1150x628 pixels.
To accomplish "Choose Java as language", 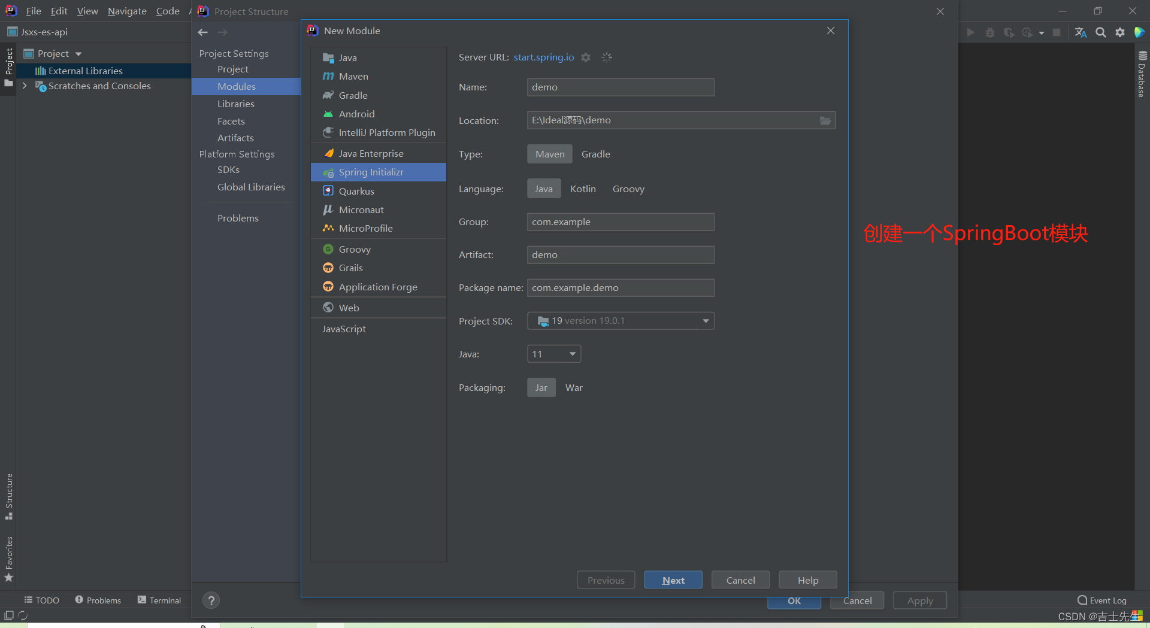I will 544,189.
